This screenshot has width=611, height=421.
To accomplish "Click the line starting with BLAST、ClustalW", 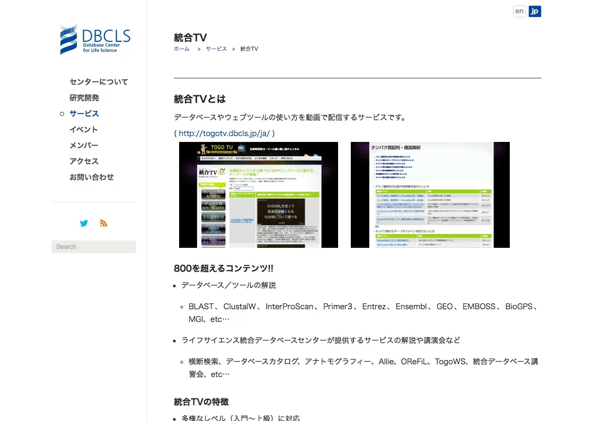I will click(x=364, y=313).
